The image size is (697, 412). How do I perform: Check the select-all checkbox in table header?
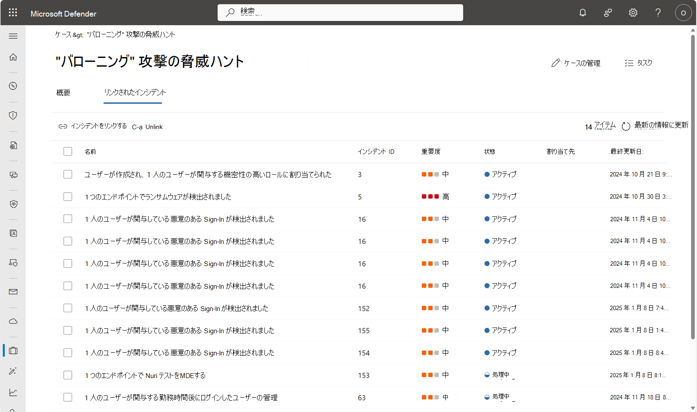click(68, 151)
